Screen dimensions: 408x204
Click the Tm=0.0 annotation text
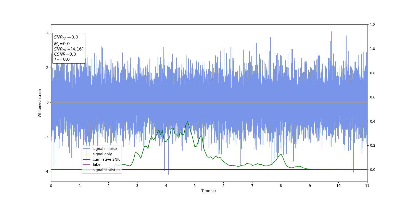click(x=62, y=59)
